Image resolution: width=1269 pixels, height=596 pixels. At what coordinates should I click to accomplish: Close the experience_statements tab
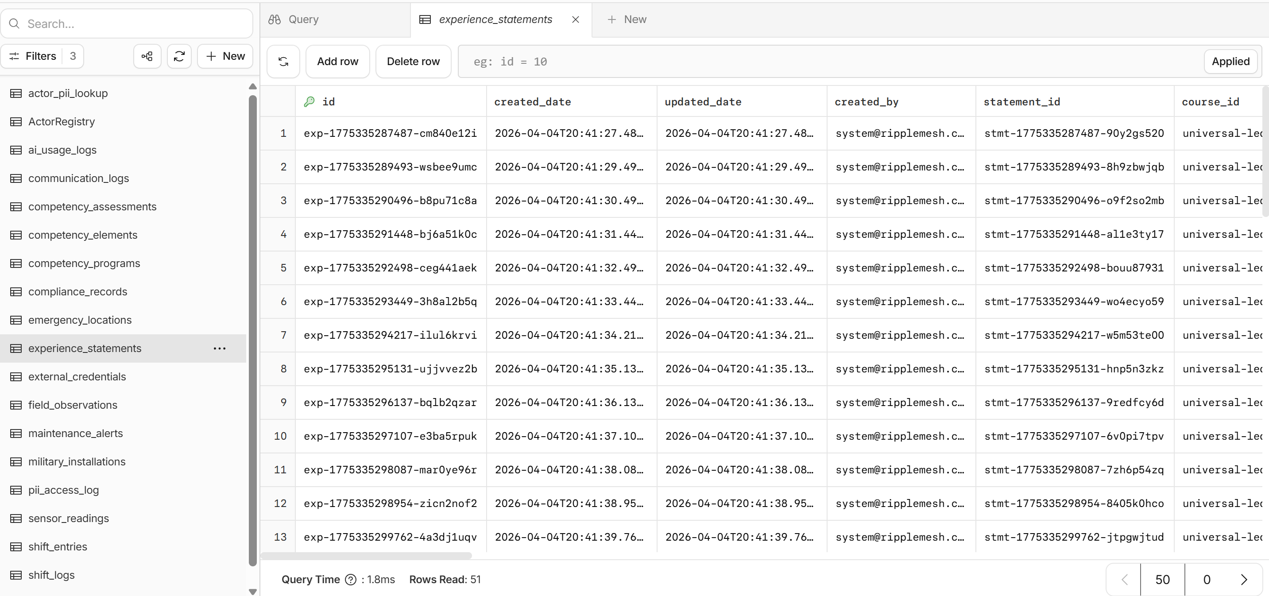pyautogui.click(x=575, y=19)
